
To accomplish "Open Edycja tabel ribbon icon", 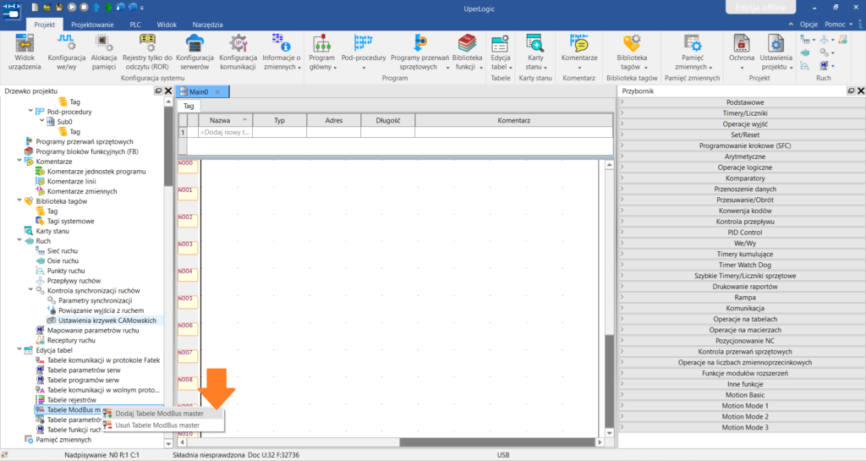I will click(x=500, y=52).
